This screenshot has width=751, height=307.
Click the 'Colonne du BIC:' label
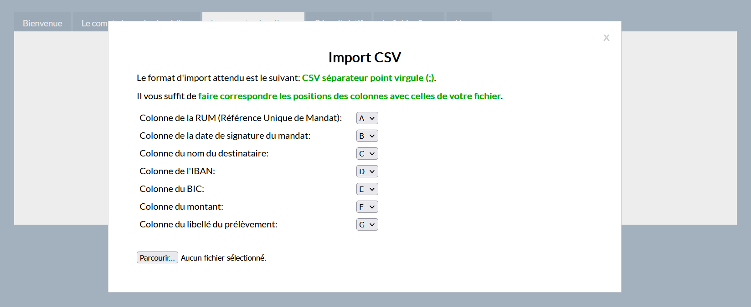tap(172, 189)
